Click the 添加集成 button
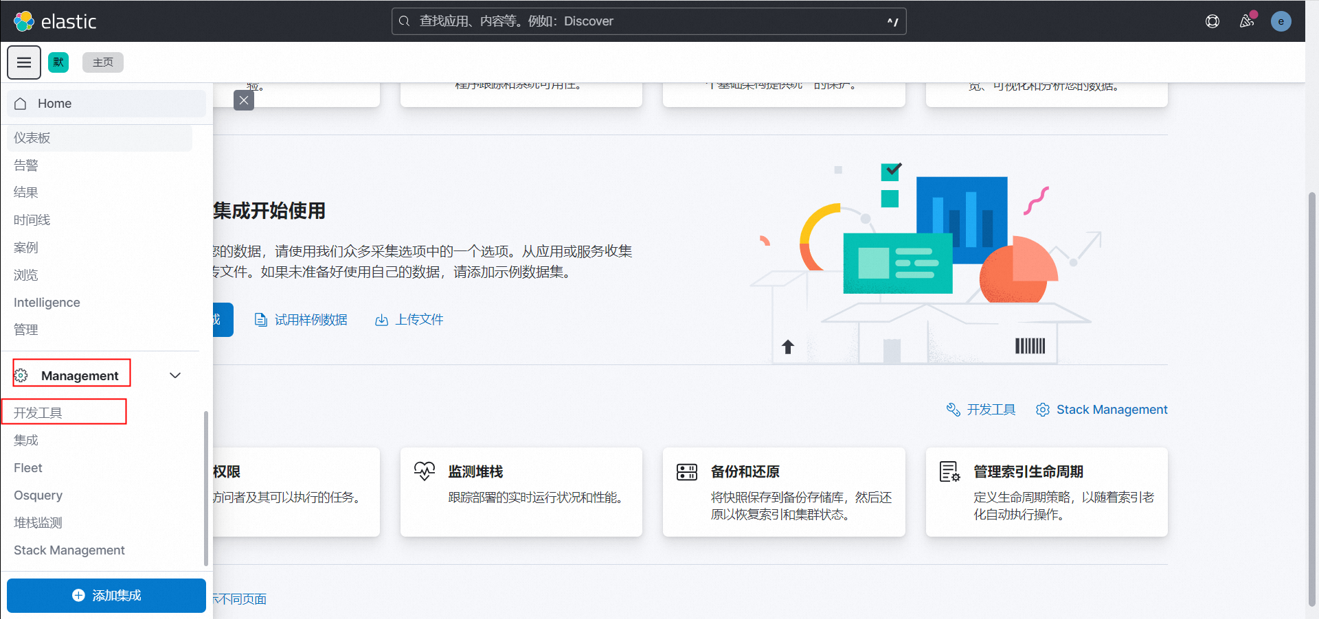The width and height of the screenshot is (1319, 619). pos(106,596)
